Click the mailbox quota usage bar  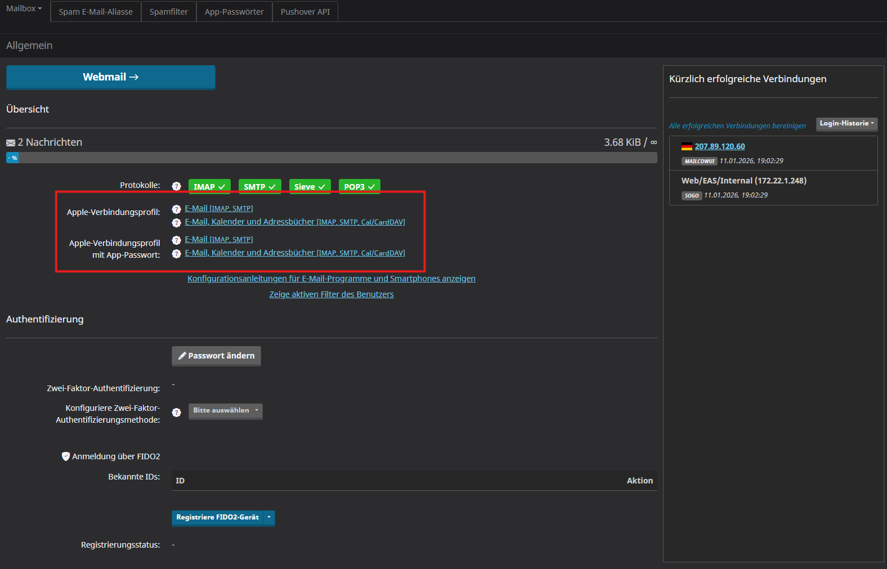point(331,158)
